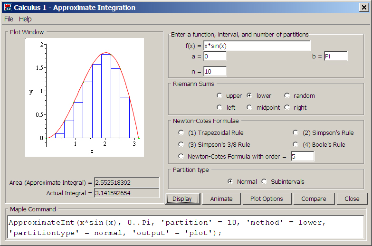
Task: Choose Simpson's 3/8 Rule
Action: point(181,145)
